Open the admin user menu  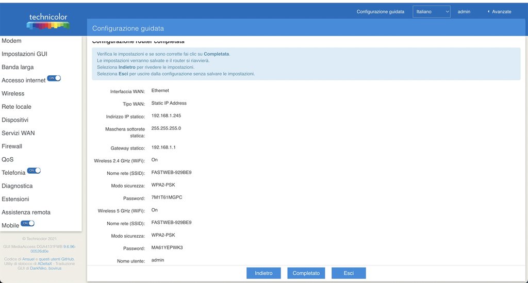click(464, 11)
